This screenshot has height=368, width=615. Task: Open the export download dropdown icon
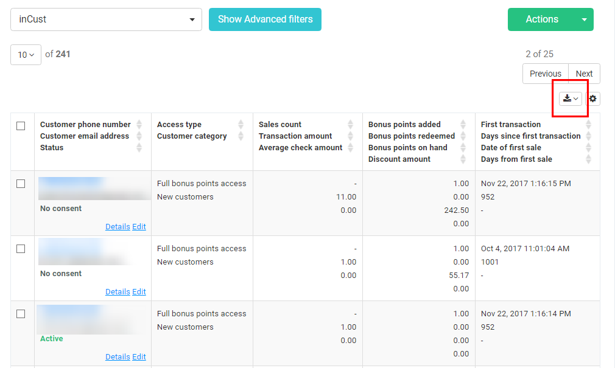coord(571,99)
